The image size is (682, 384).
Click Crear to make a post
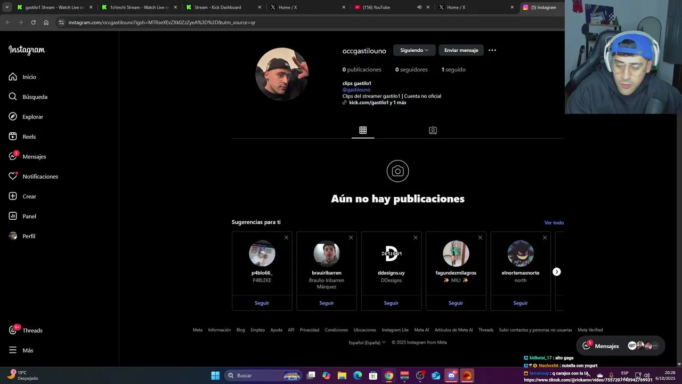point(22,196)
